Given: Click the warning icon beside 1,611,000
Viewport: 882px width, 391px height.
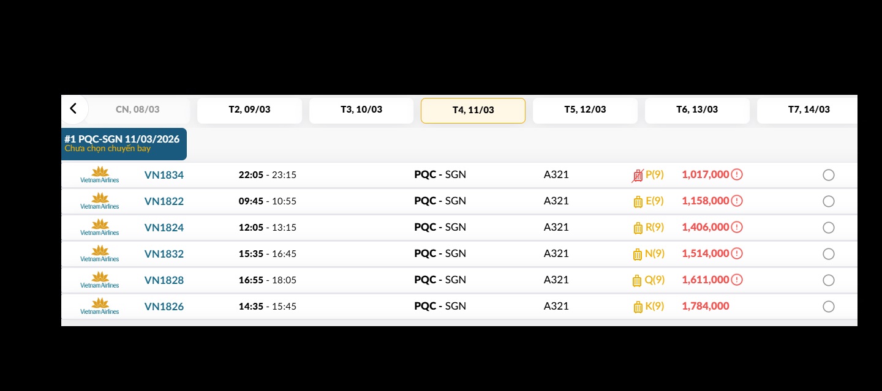Looking at the screenshot, I should click(737, 280).
